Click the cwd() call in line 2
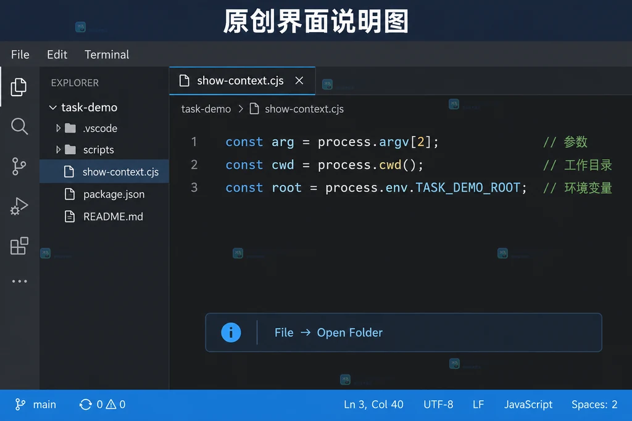Screen dimensions: 632x421 tap(397, 165)
